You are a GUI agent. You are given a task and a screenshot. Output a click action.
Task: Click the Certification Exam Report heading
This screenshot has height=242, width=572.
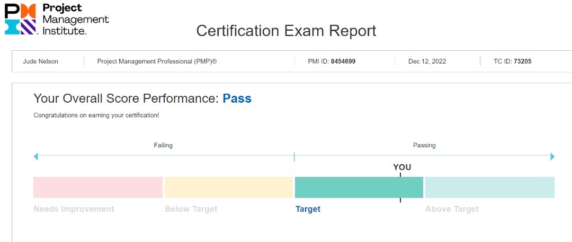[287, 31]
